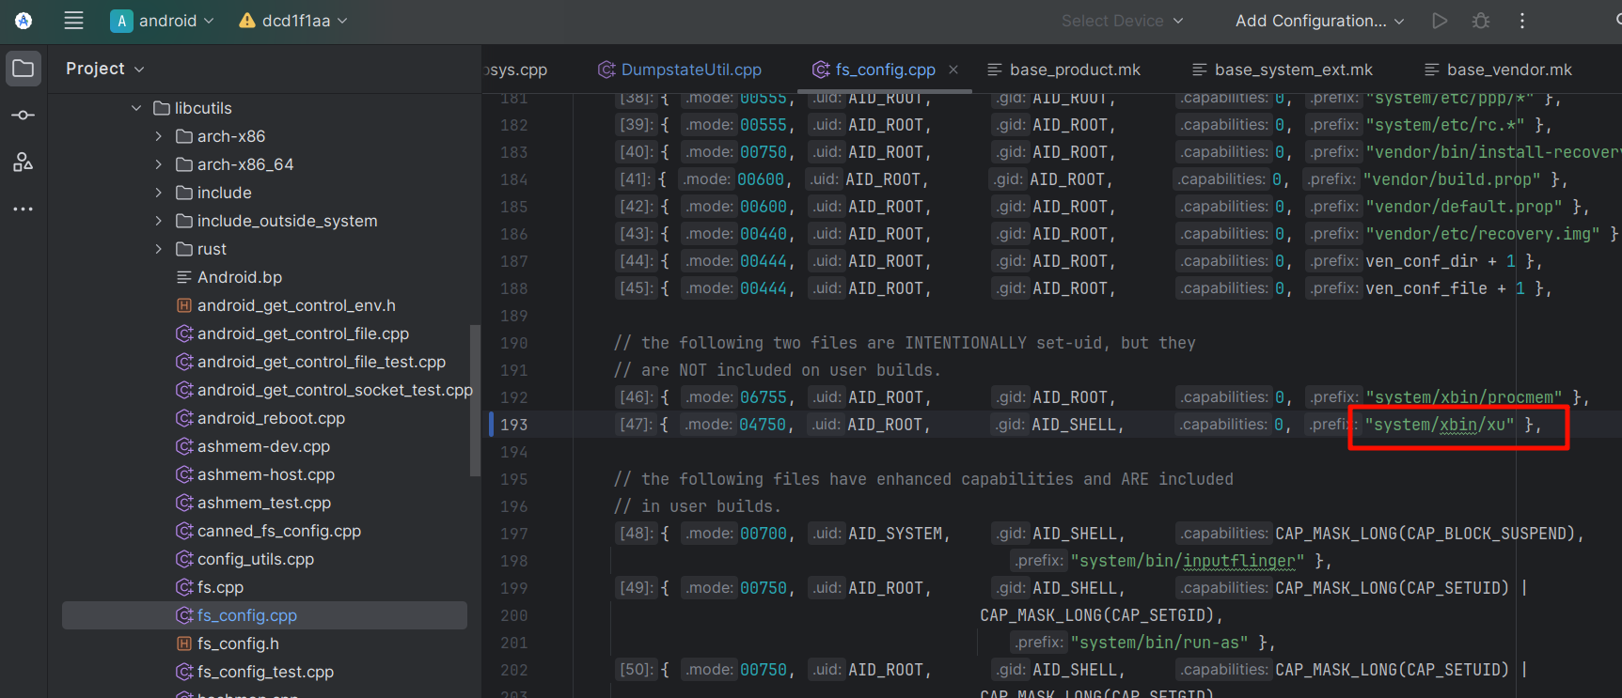Image resolution: width=1622 pixels, height=698 pixels.
Task: Open the main hamburger menu
Action: tap(73, 21)
